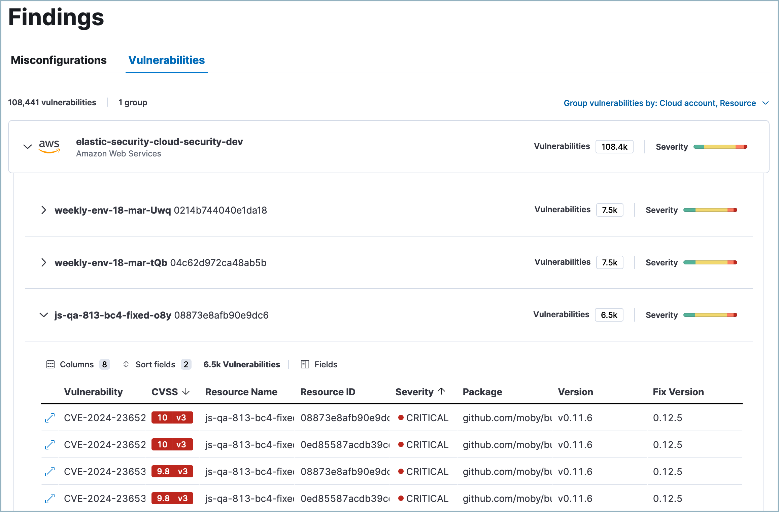Screen dimensions: 779x512
Task: Click the Fields panel icon
Action: [305, 364]
